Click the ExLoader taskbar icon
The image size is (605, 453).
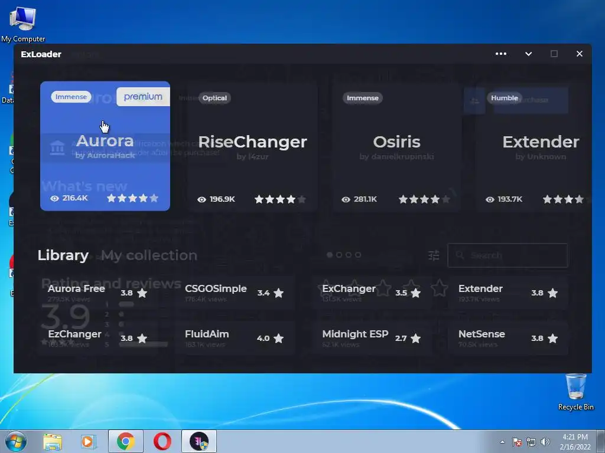199,441
